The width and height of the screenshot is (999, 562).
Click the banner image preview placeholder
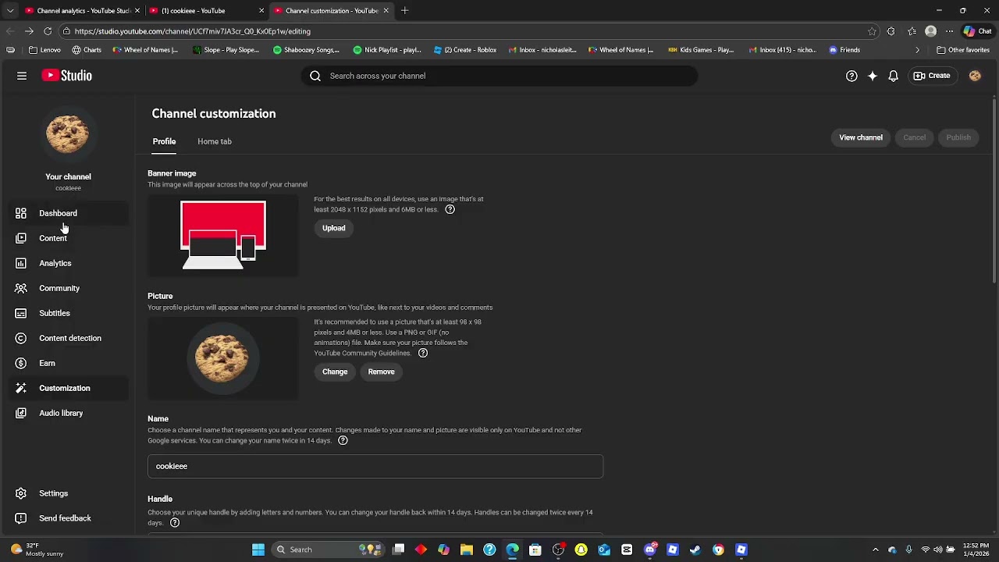point(223,235)
